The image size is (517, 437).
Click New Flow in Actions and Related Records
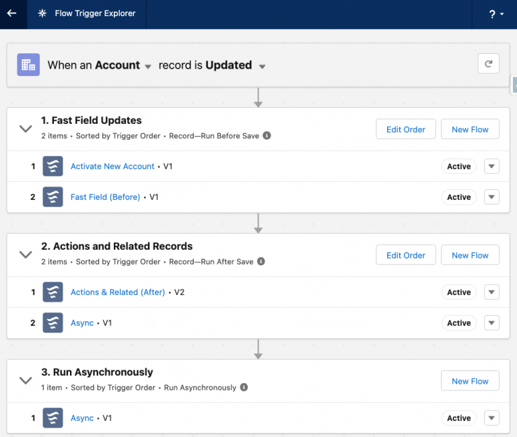pos(470,255)
